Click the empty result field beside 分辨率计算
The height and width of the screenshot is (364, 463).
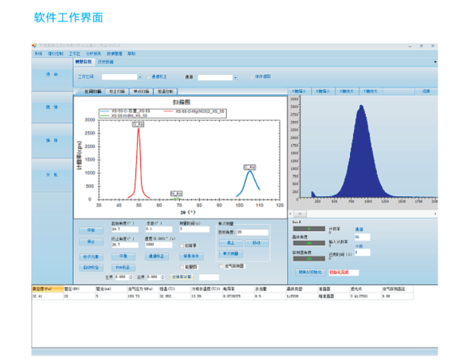pos(209,277)
